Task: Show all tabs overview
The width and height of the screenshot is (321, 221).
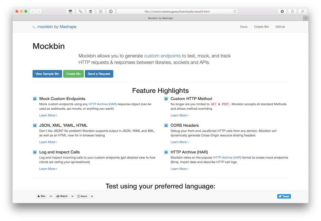Action: [303, 12]
